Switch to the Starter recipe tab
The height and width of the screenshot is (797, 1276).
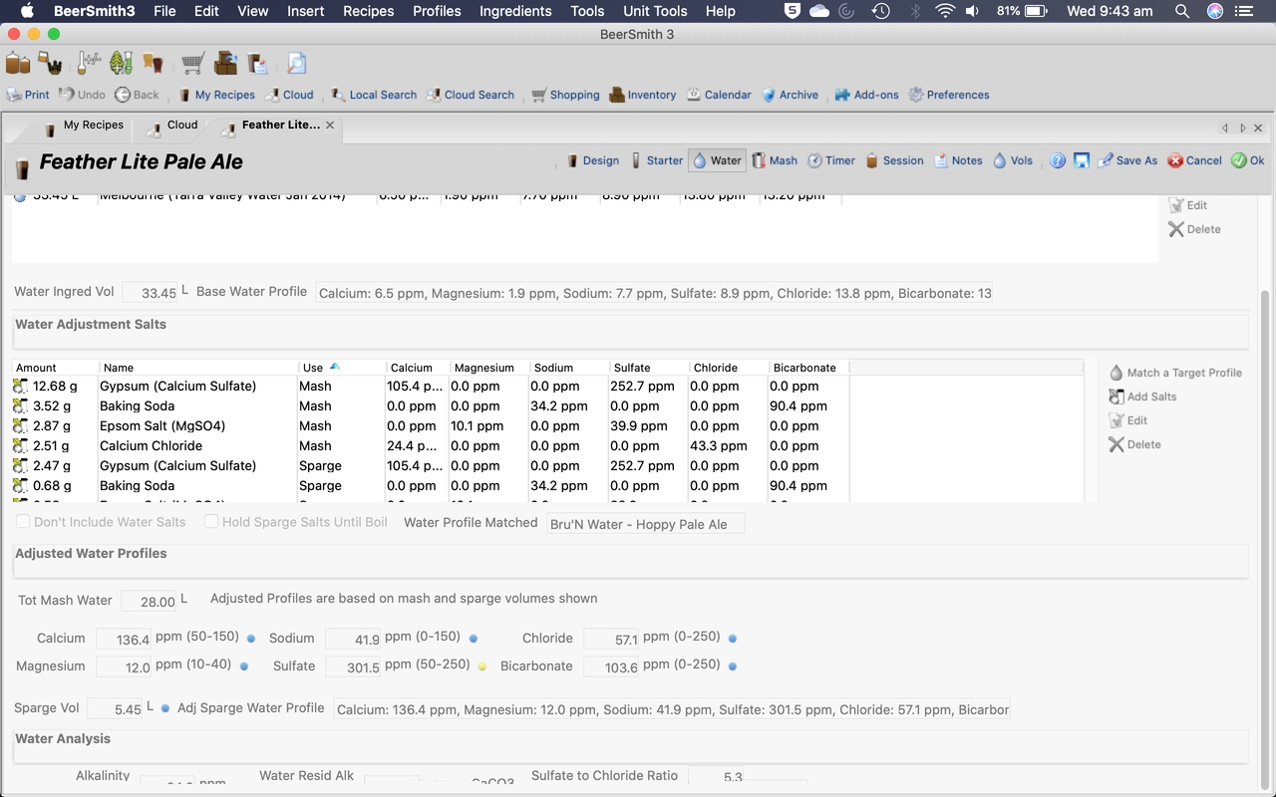[x=656, y=160]
